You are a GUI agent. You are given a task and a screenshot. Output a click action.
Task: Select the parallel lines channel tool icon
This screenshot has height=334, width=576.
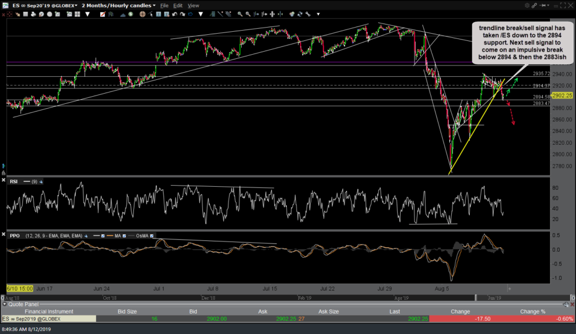[x=228, y=14]
